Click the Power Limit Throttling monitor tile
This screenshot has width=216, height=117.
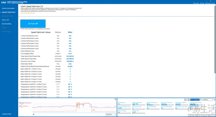(x=167, y=108)
